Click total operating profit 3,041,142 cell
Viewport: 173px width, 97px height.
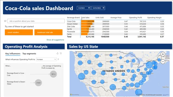142,37
